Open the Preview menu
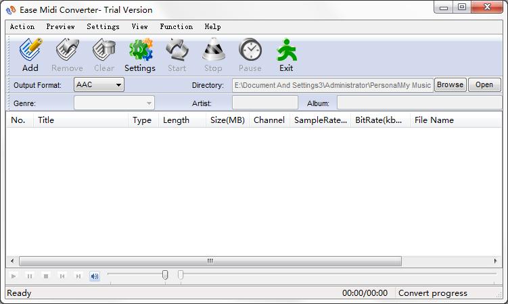508x304 pixels. pos(61,27)
